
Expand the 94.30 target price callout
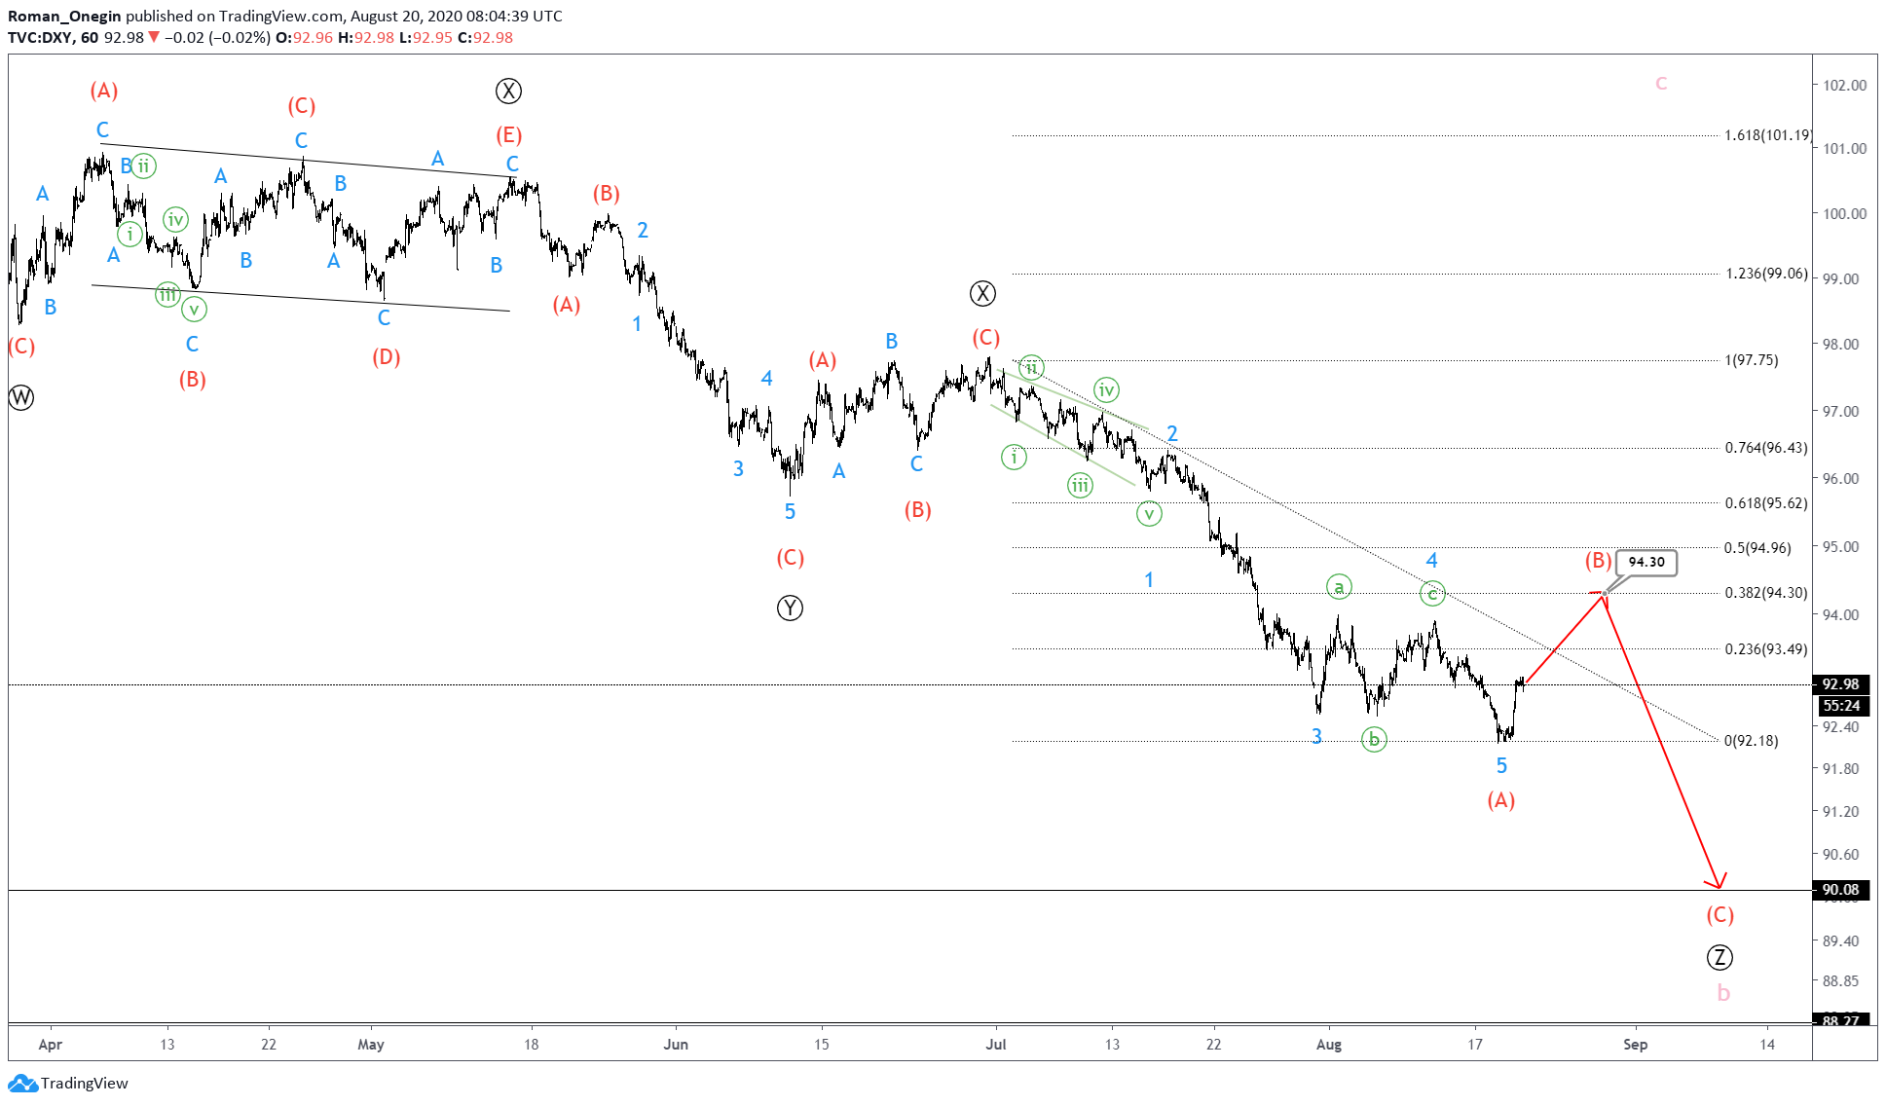(x=1646, y=562)
